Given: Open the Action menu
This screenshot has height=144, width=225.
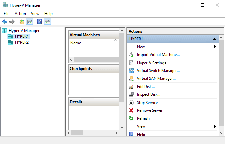Looking at the screenshot, I should tap(20, 14).
